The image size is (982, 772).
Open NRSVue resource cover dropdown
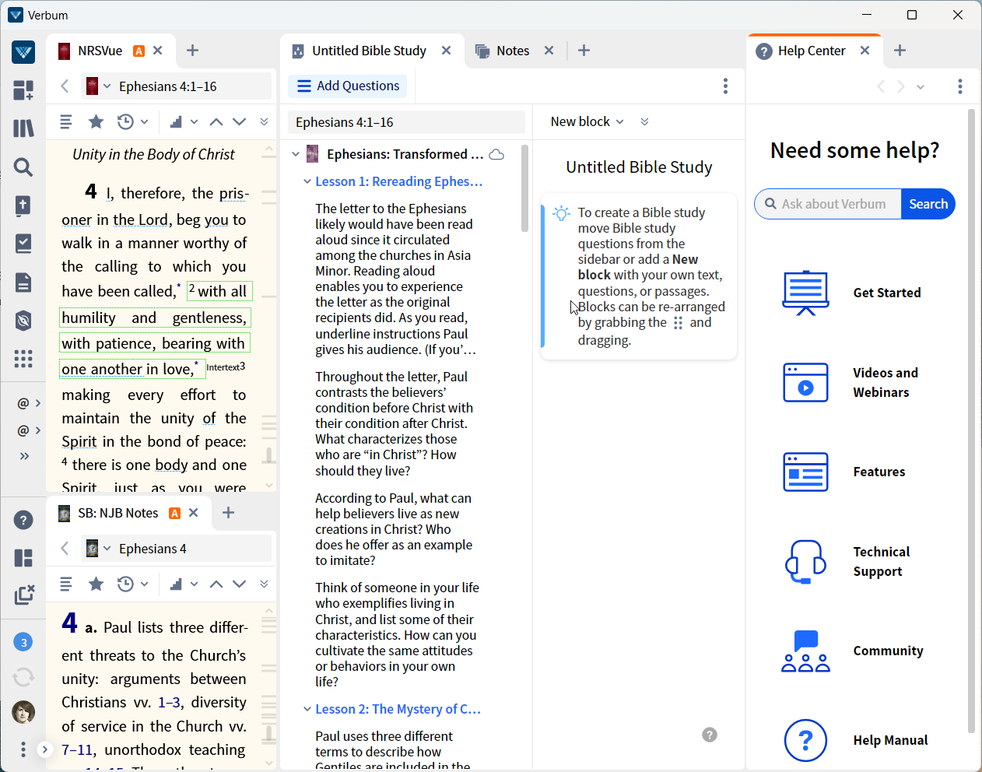98,86
